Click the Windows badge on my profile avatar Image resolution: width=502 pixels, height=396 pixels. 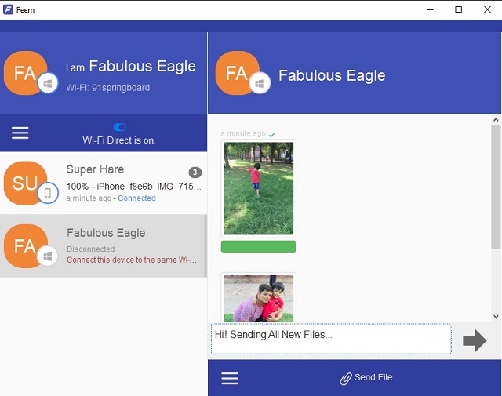coord(48,83)
